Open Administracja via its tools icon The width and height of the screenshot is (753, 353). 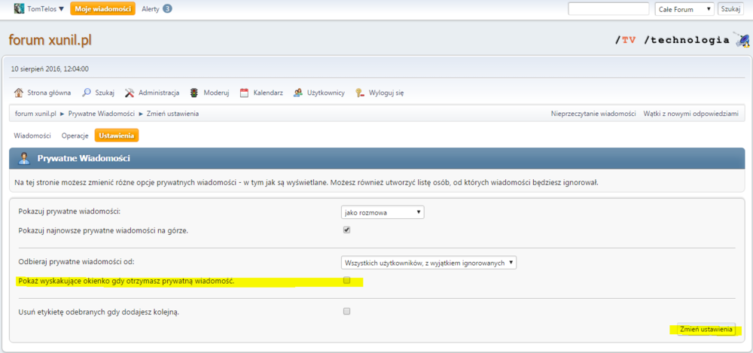coord(130,93)
